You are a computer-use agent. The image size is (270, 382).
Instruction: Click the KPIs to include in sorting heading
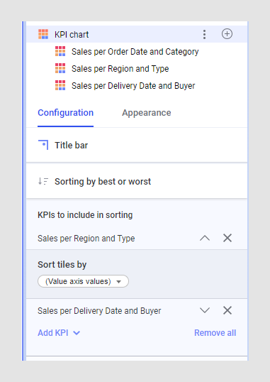[x=85, y=215]
